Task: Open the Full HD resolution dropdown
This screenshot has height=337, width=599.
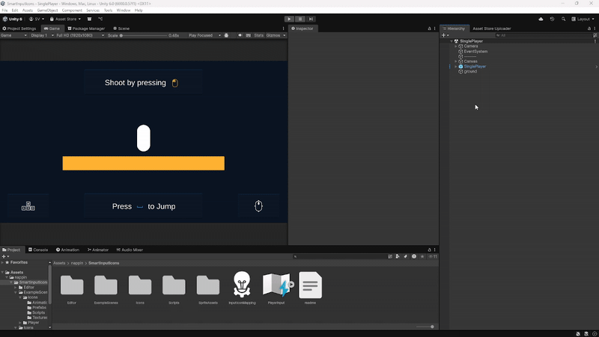Action: 80,35
